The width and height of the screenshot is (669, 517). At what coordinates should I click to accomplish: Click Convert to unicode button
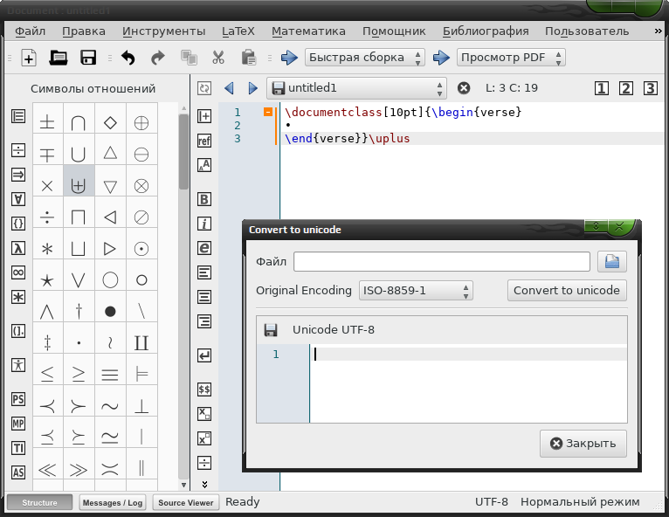pos(567,291)
